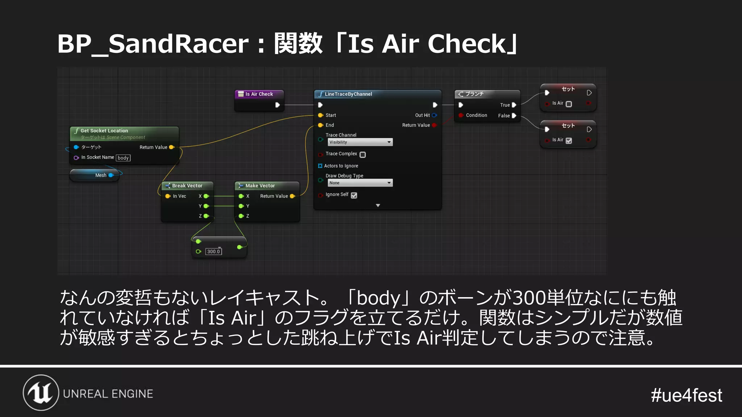Click the Break Vector Z output pin
This screenshot has width=742, height=417.
pyautogui.click(x=207, y=216)
